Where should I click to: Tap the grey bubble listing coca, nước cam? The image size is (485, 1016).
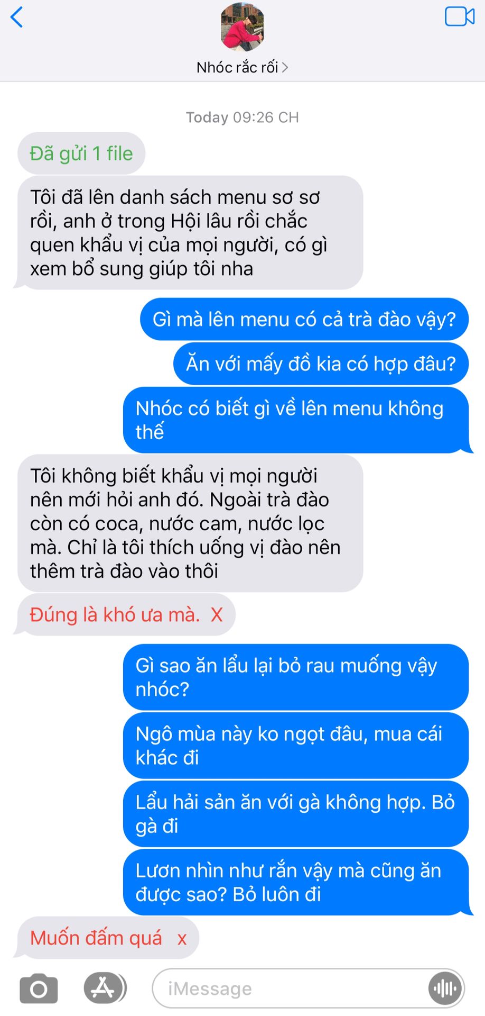pyautogui.click(x=190, y=523)
